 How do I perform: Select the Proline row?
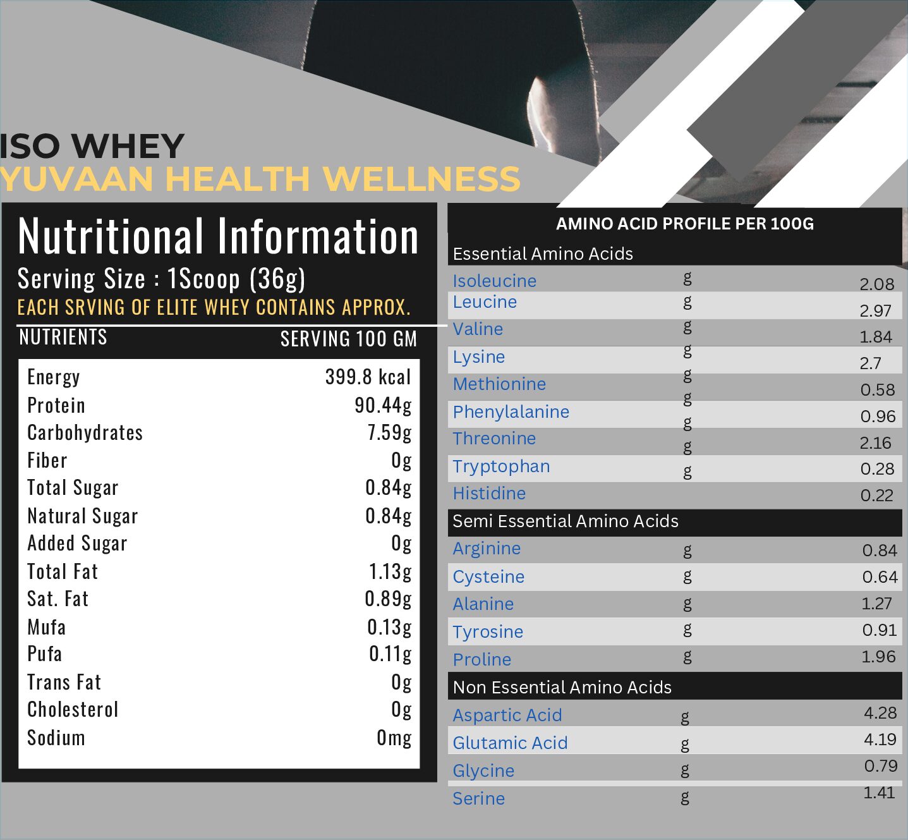click(674, 659)
